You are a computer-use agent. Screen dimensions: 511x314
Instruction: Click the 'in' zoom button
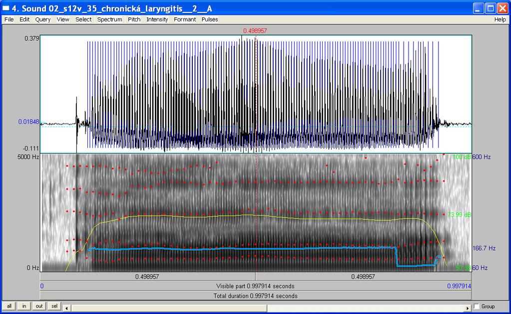(x=24, y=306)
